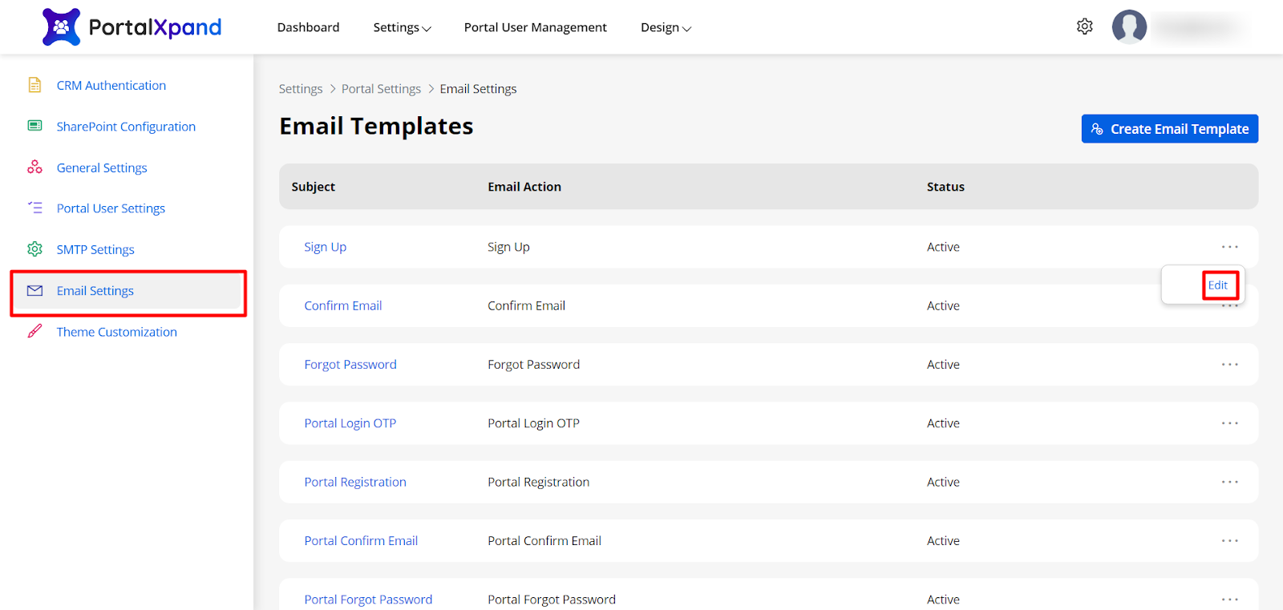Screen dimensions: 1283x610
Task: Open the three-dot menu for Forgot Password
Action: pos(1229,365)
